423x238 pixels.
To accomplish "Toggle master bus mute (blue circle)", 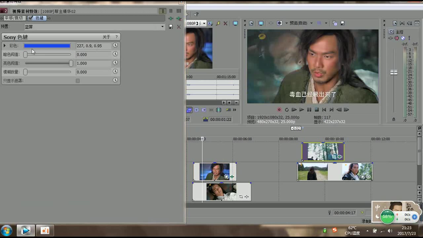I will [x=403, y=38].
